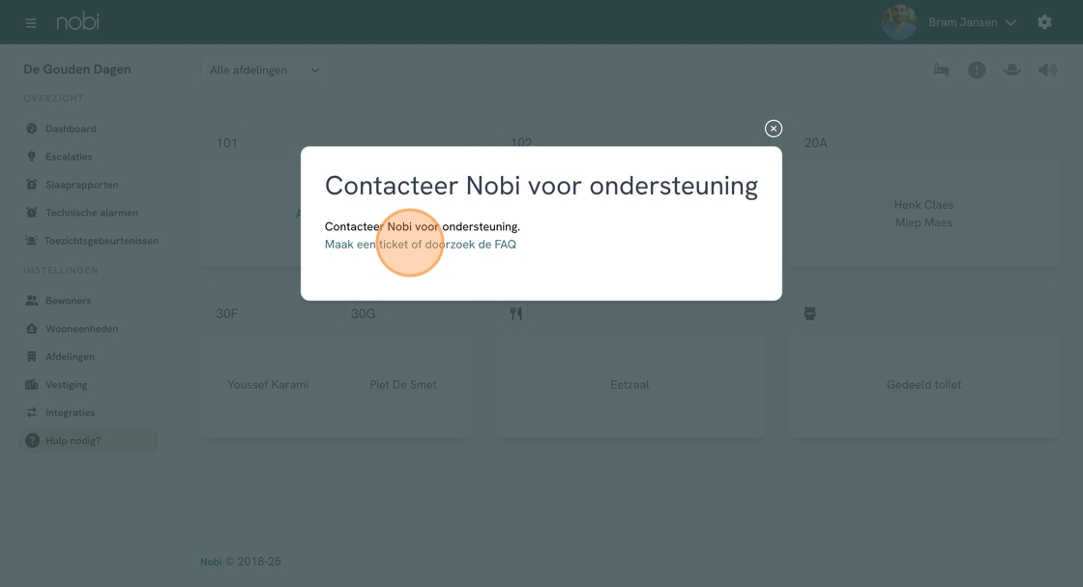Click the hat icon in toolbar

1011,70
